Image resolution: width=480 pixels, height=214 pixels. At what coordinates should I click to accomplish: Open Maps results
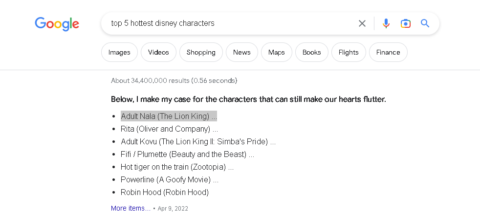pyautogui.click(x=276, y=52)
